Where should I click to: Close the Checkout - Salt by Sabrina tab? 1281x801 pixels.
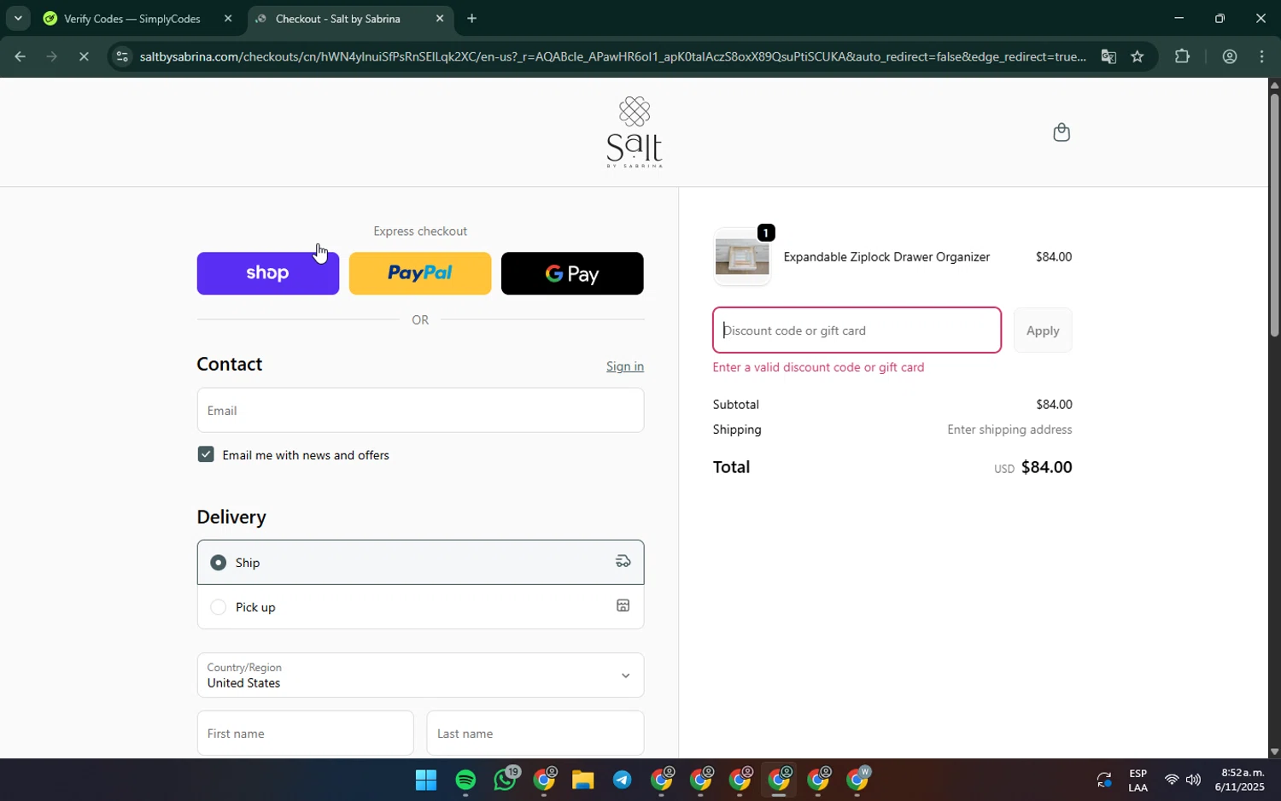click(440, 19)
